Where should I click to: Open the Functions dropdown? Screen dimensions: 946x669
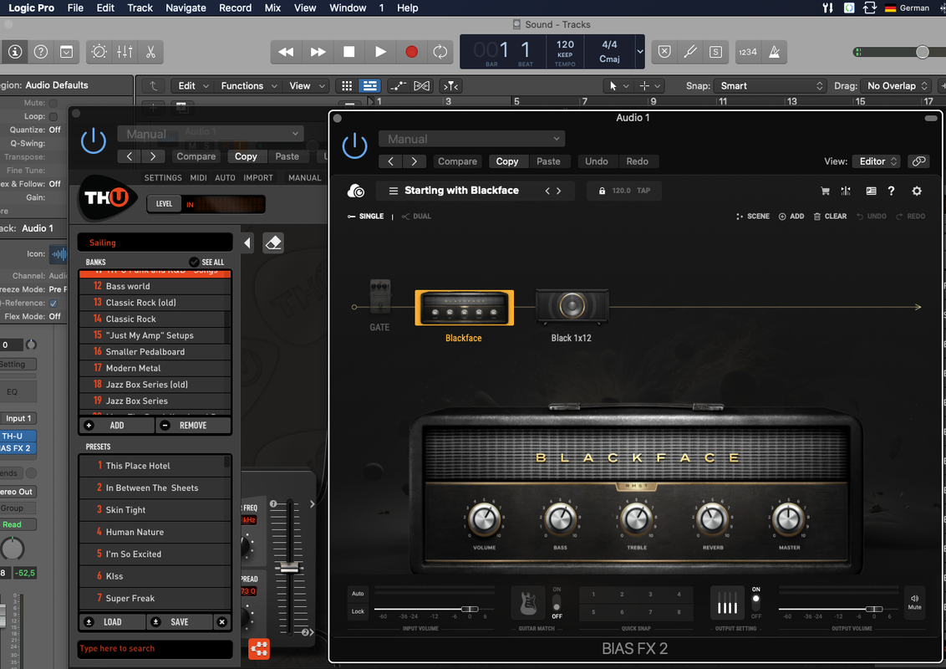(248, 86)
